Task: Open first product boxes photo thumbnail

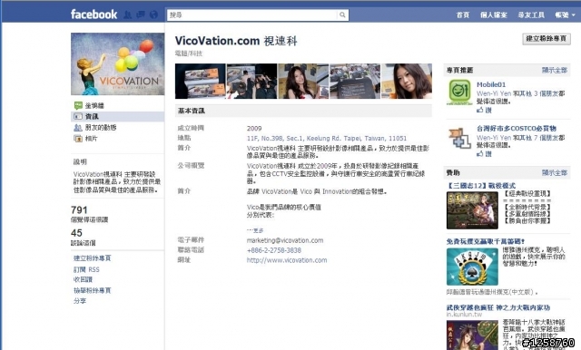Action: point(200,81)
